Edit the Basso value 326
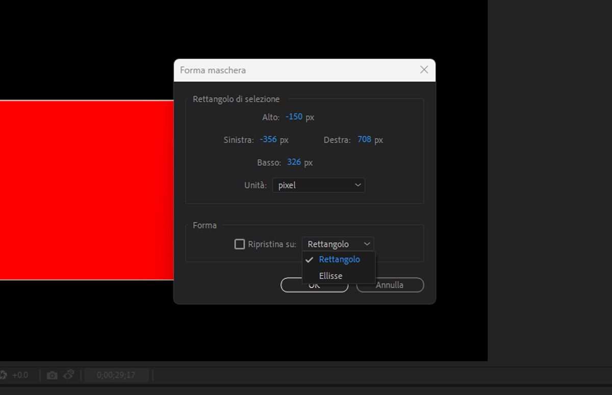 point(294,162)
